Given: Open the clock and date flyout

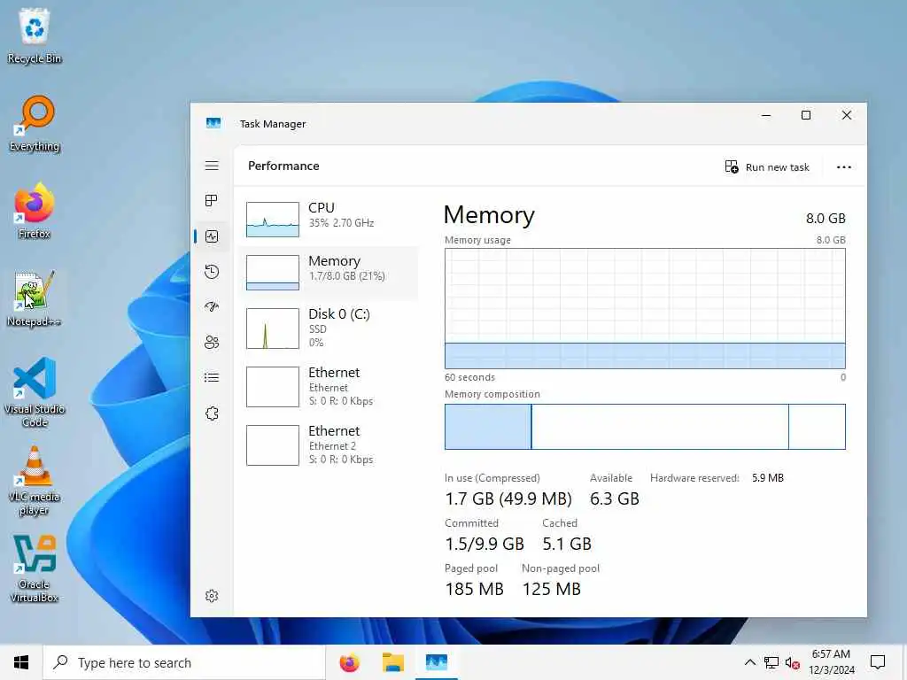Looking at the screenshot, I should [831, 662].
